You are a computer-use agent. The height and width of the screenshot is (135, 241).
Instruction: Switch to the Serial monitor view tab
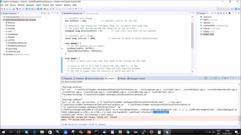[x=94, y=78]
